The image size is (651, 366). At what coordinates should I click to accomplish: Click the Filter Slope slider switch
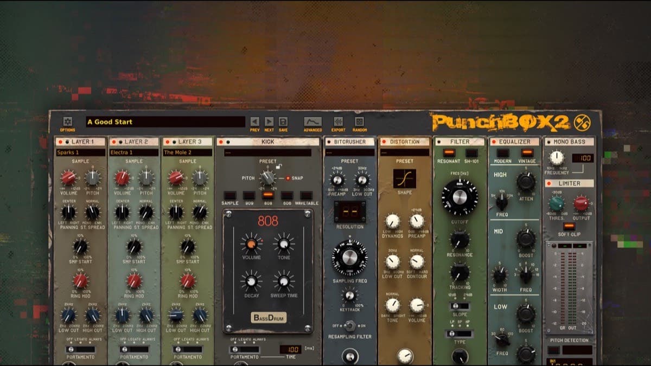[459, 306]
